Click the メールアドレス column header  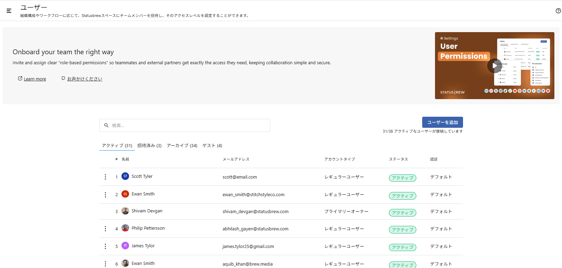pyautogui.click(x=236, y=159)
